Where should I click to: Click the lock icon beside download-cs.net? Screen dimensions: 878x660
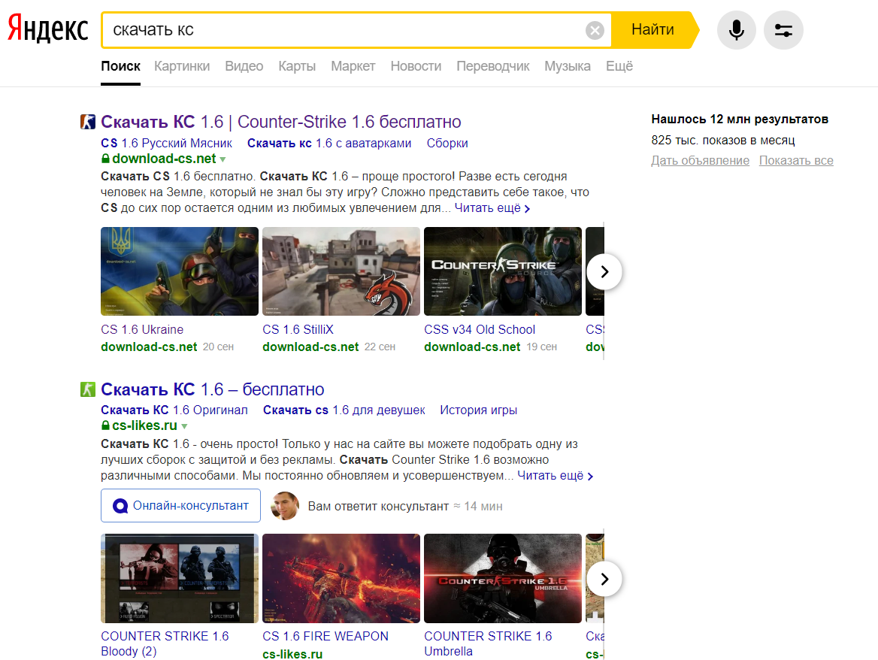(105, 159)
